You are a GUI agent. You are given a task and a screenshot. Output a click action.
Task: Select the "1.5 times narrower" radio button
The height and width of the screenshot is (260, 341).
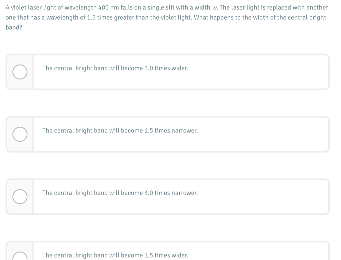(20, 134)
